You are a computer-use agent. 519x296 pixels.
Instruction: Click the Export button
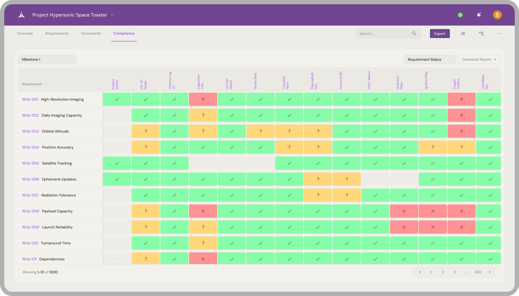coord(440,34)
